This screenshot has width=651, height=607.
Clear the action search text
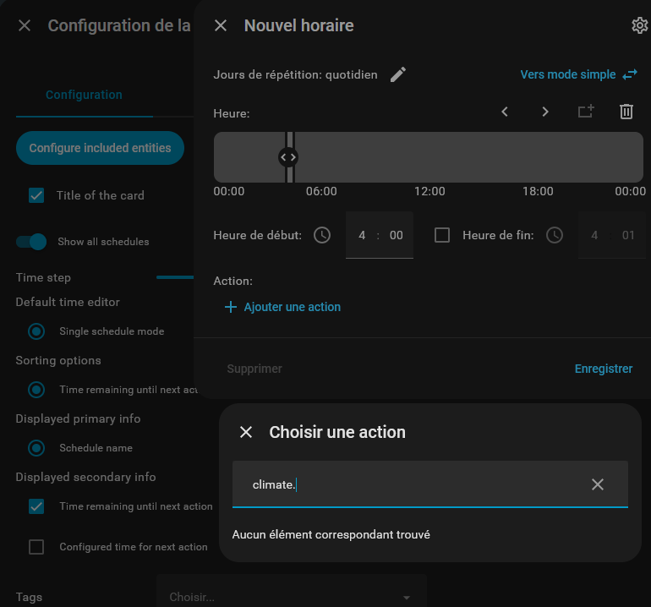(598, 484)
